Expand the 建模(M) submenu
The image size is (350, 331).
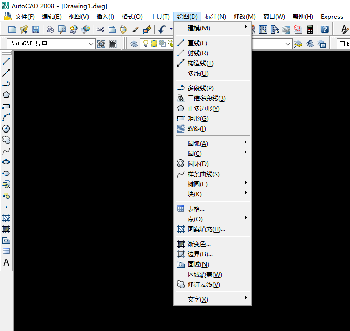(213, 28)
